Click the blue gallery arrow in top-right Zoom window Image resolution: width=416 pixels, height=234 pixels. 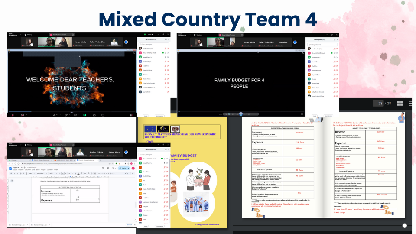(x=296, y=42)
